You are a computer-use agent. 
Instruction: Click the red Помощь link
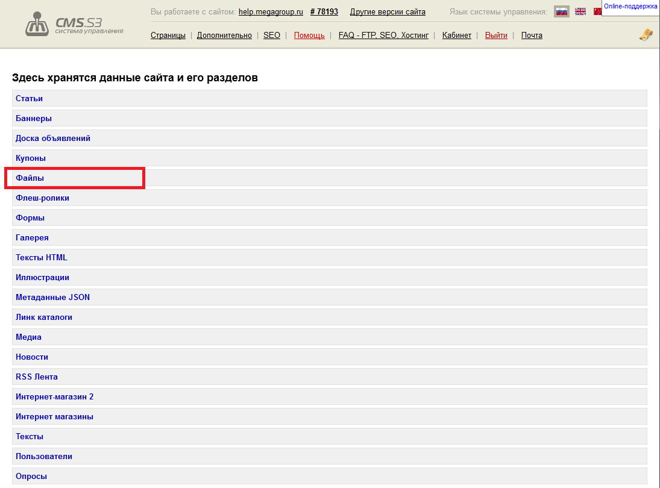[309, 36]
